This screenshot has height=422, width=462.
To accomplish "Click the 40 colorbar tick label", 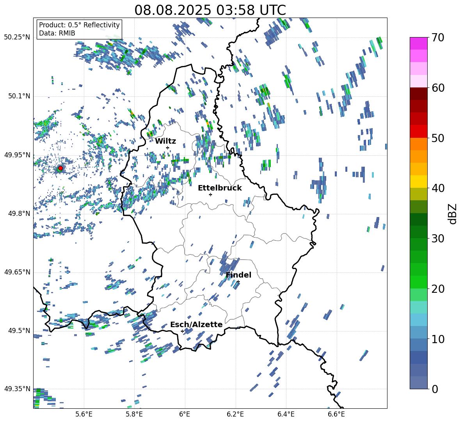I will pos(438,188).
